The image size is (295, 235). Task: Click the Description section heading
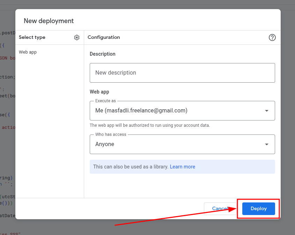[102, 54]
